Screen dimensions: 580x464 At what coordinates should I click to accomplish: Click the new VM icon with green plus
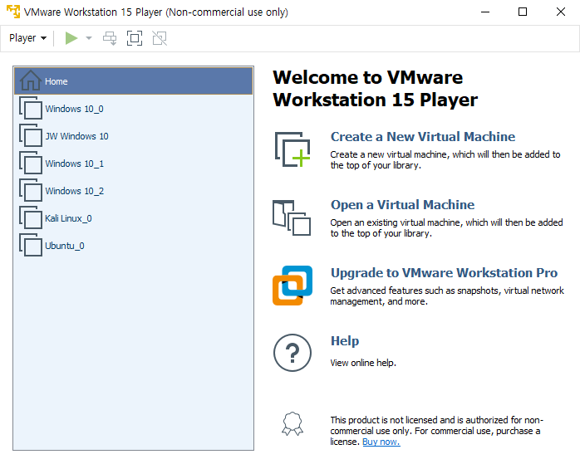point(292,149)
